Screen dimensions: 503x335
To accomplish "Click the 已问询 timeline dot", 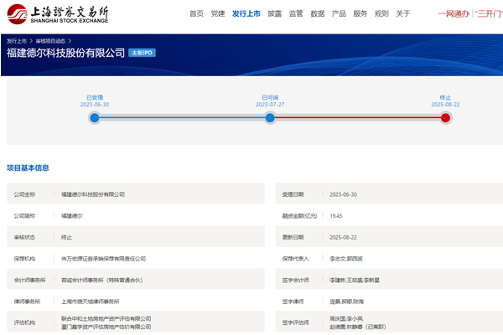I will click(270, 118).
